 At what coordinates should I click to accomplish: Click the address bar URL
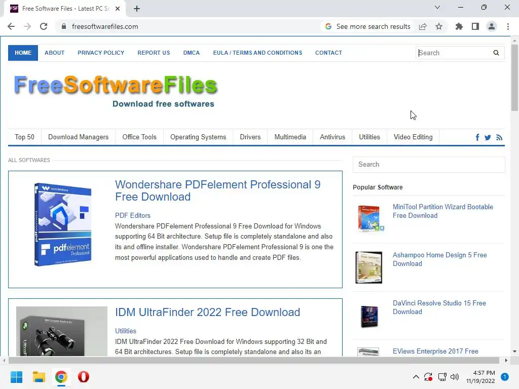(x=105, y=26)
